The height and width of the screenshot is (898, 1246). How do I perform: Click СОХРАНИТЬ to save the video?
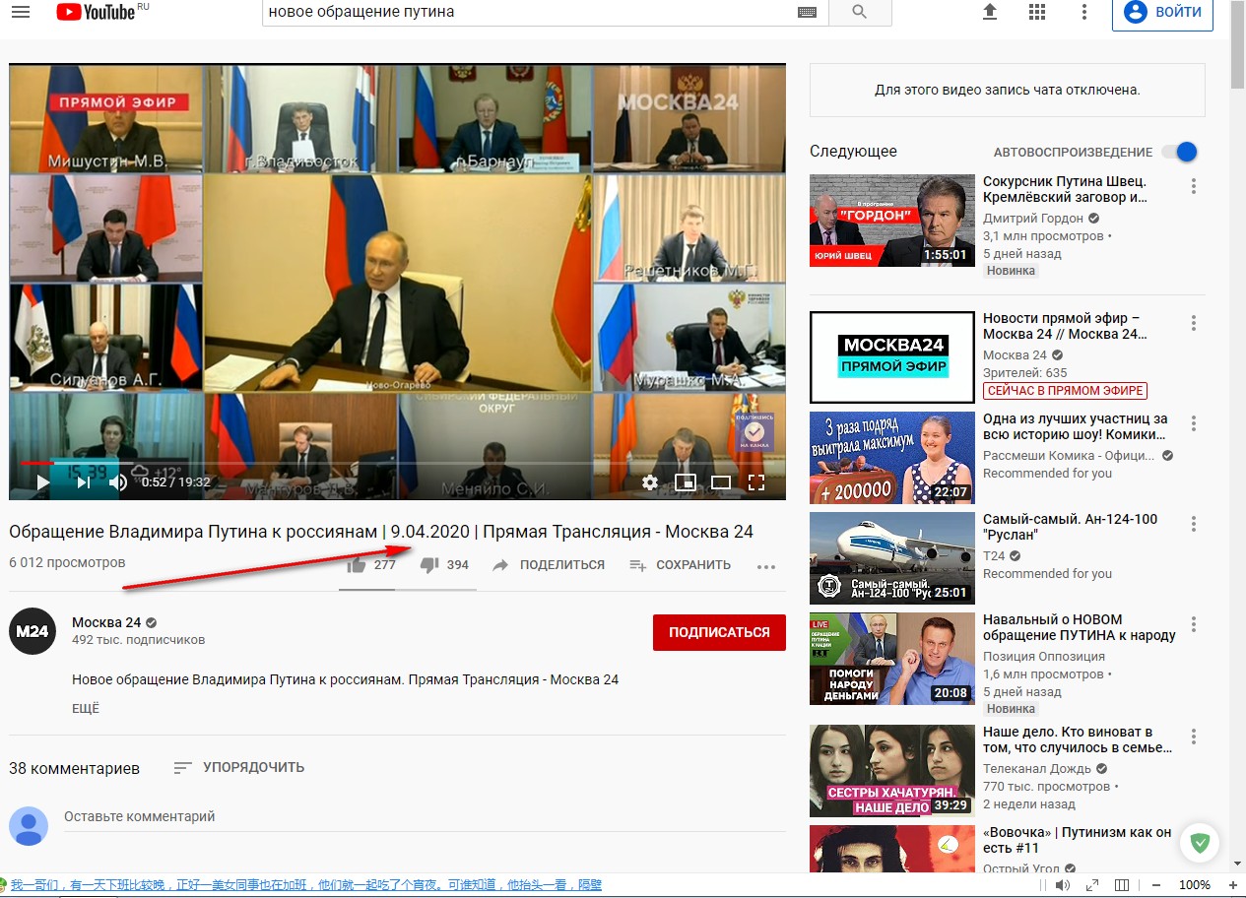click(x=681, y=565)
